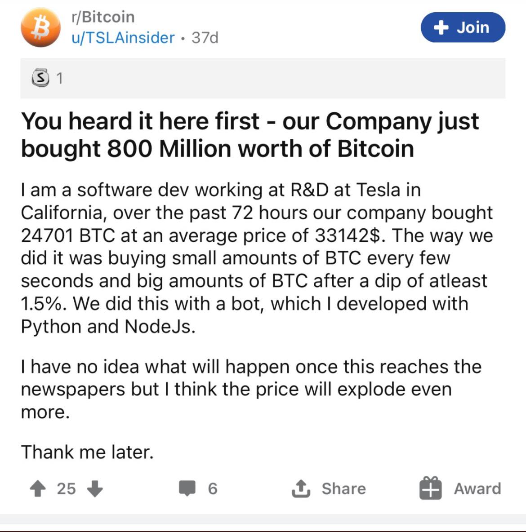Click the silver award badge icon
Image resolution: width=526 pixels, height=532 pixels.
tap(40, 78)
